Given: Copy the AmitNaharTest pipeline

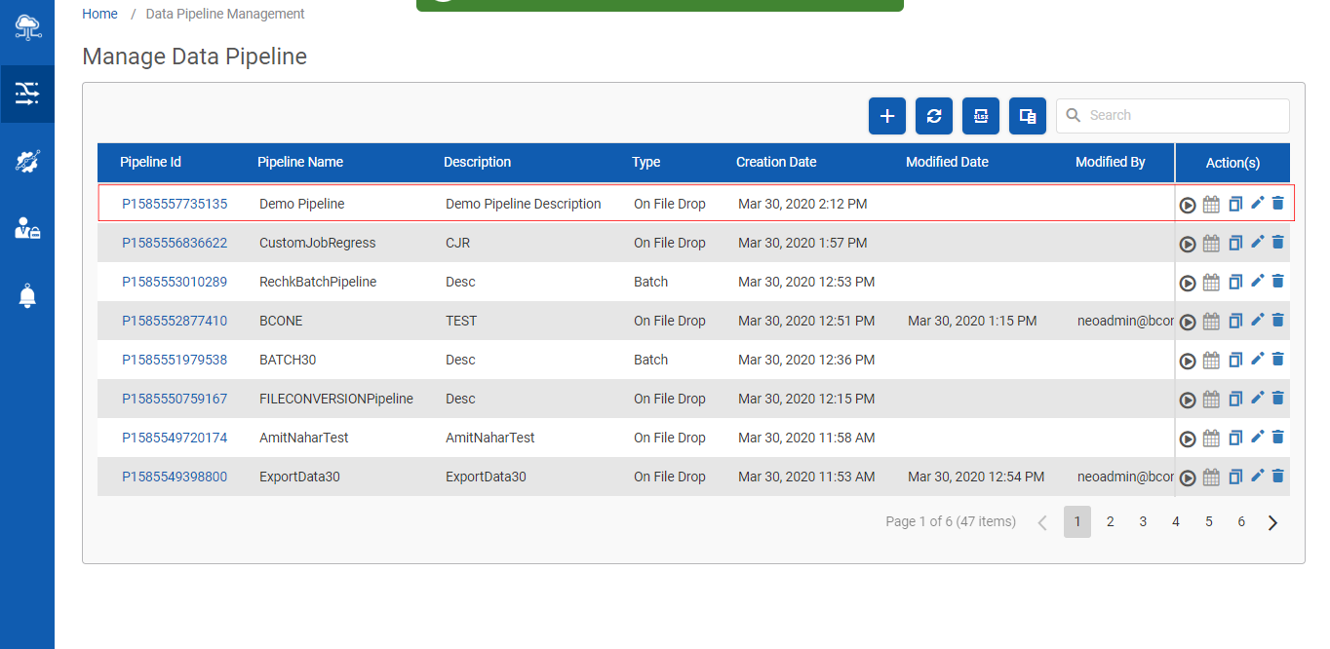Looking at the screenshot, I should (1235, 438).
